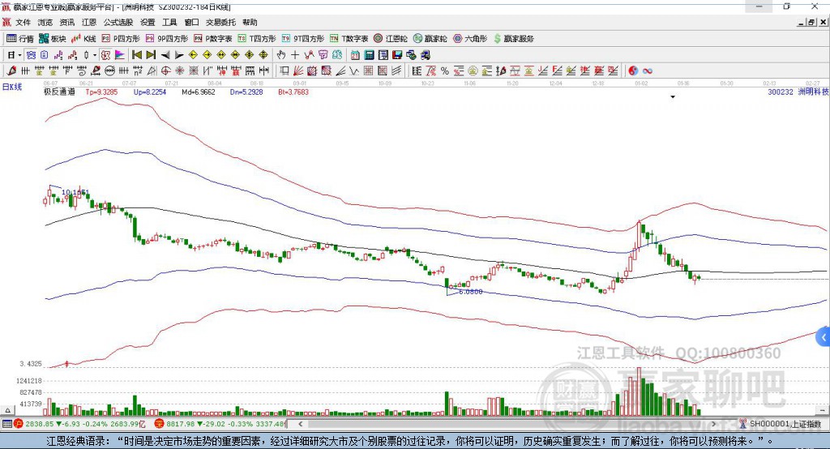Select the Gann angle pencil icon
The image size is (830, 449).
(x=11, y=71)
